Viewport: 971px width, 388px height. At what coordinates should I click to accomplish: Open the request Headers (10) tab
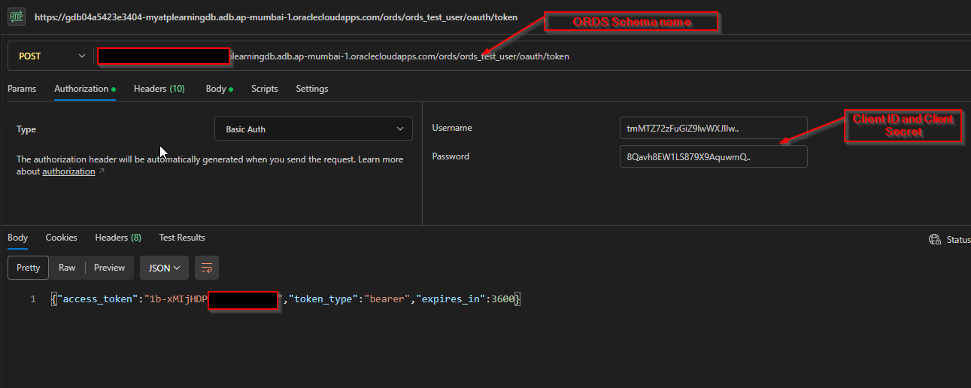point(159,89)
